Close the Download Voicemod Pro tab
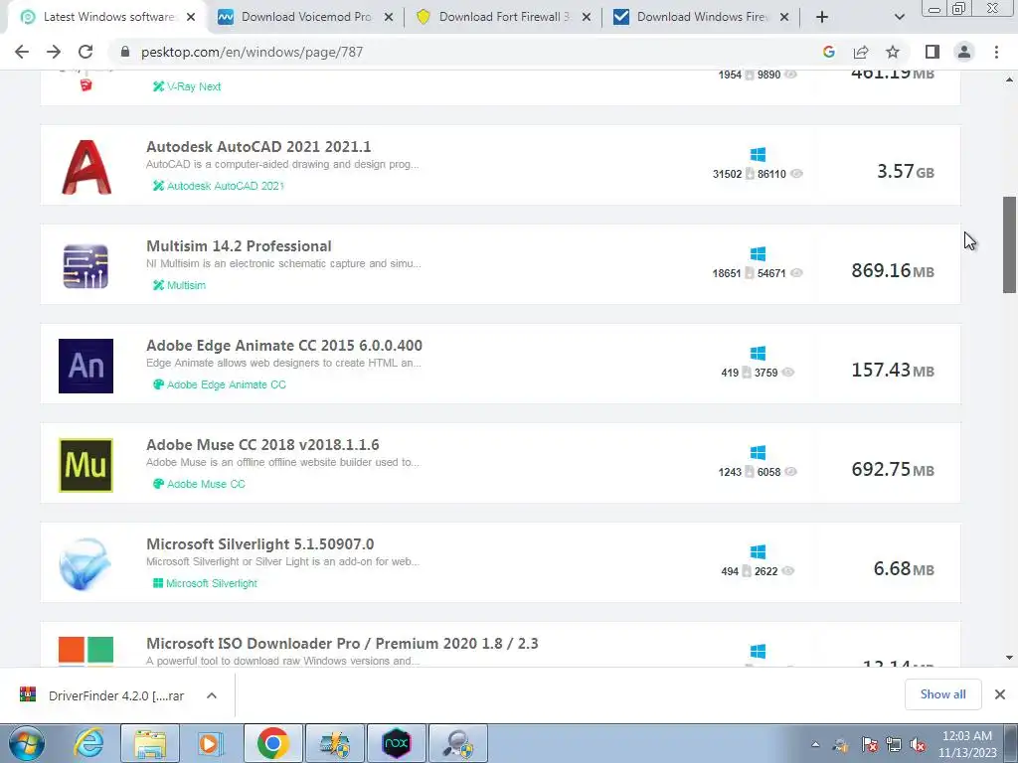The width and height of the screenshot is (1018, 763). [x=389, y=17]
